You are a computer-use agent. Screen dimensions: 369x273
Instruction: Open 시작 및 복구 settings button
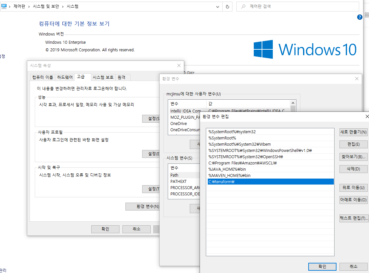[x=151, y=189]
